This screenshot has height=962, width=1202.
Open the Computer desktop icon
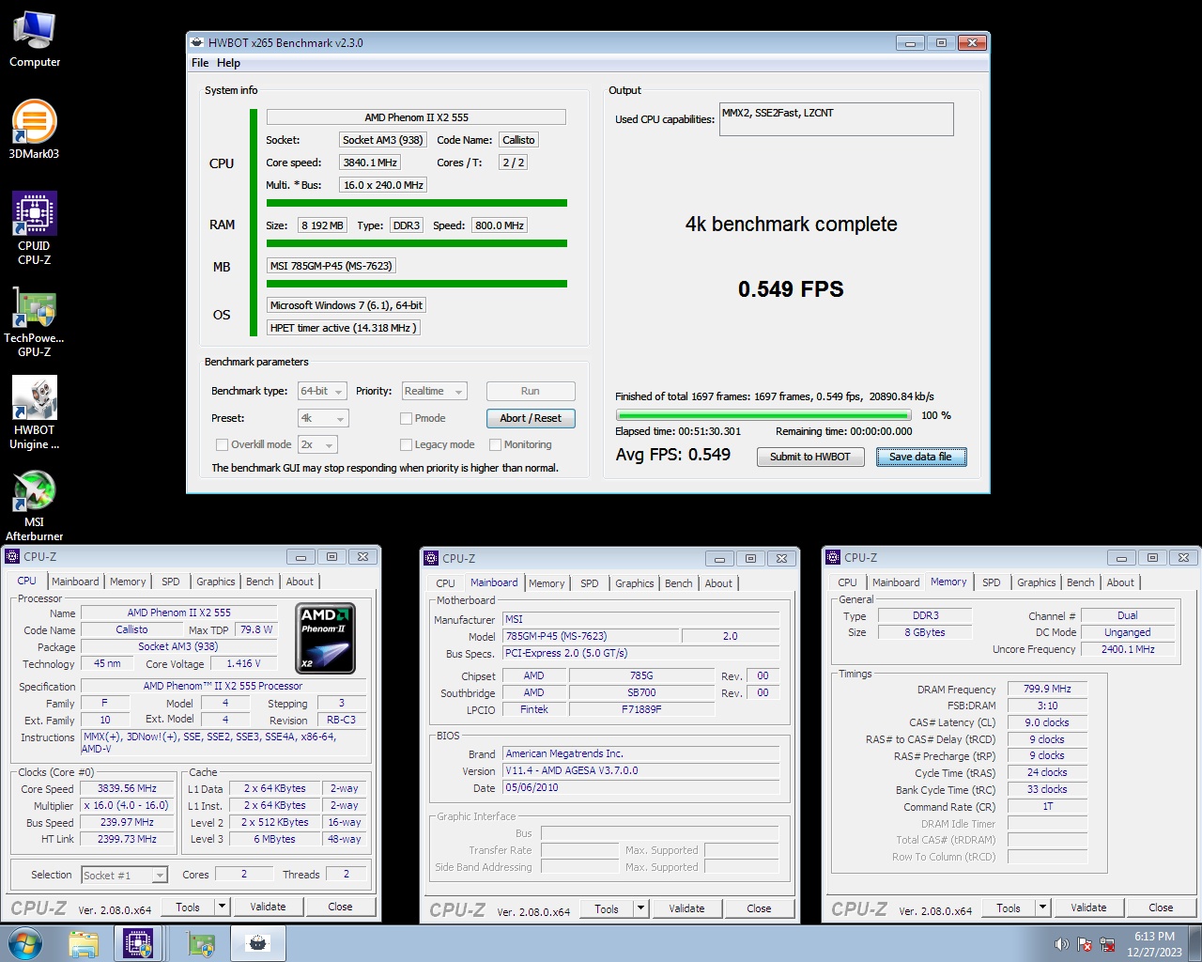pyautogui.click(x=35, y=39)
